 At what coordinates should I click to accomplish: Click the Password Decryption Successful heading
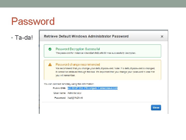click(x=78, y=49)
